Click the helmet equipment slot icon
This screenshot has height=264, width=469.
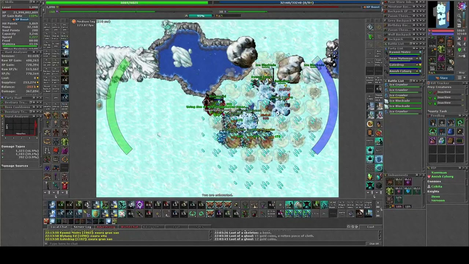441,40
